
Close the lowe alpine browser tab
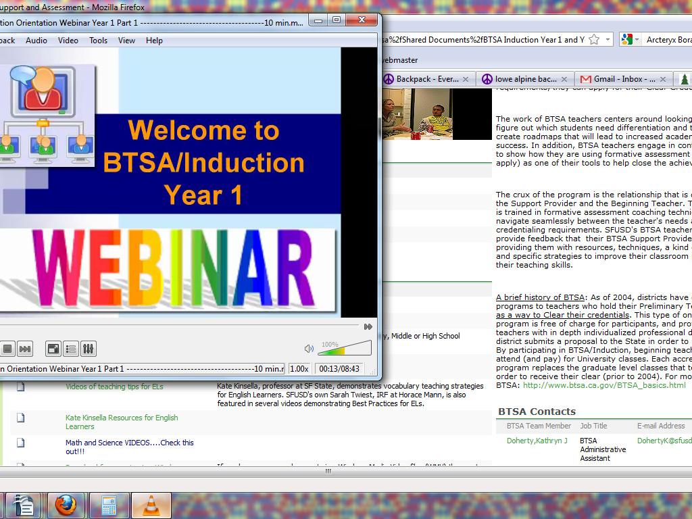[565, 79]
